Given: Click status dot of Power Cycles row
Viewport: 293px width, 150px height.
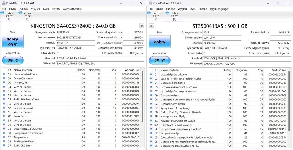Looking at the screenshot, I should click(x=4, y=83).
